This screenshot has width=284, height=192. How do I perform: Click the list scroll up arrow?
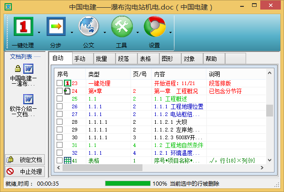269,73
